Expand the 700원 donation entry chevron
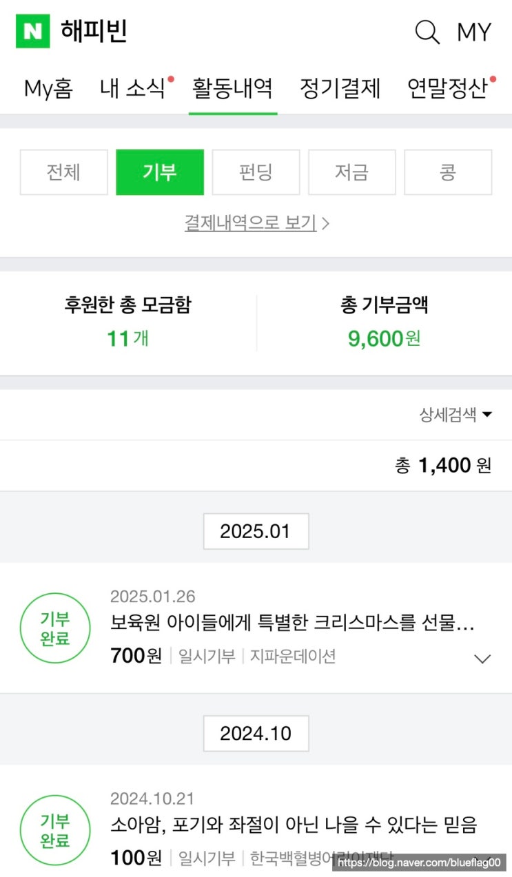Screen dimensions: 512x877 [x=482, y=659]
